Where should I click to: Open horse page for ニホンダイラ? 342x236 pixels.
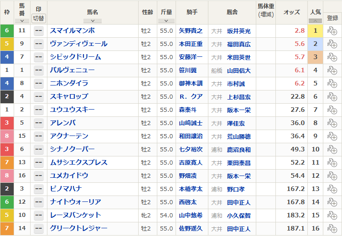click(x=69, y=83)
